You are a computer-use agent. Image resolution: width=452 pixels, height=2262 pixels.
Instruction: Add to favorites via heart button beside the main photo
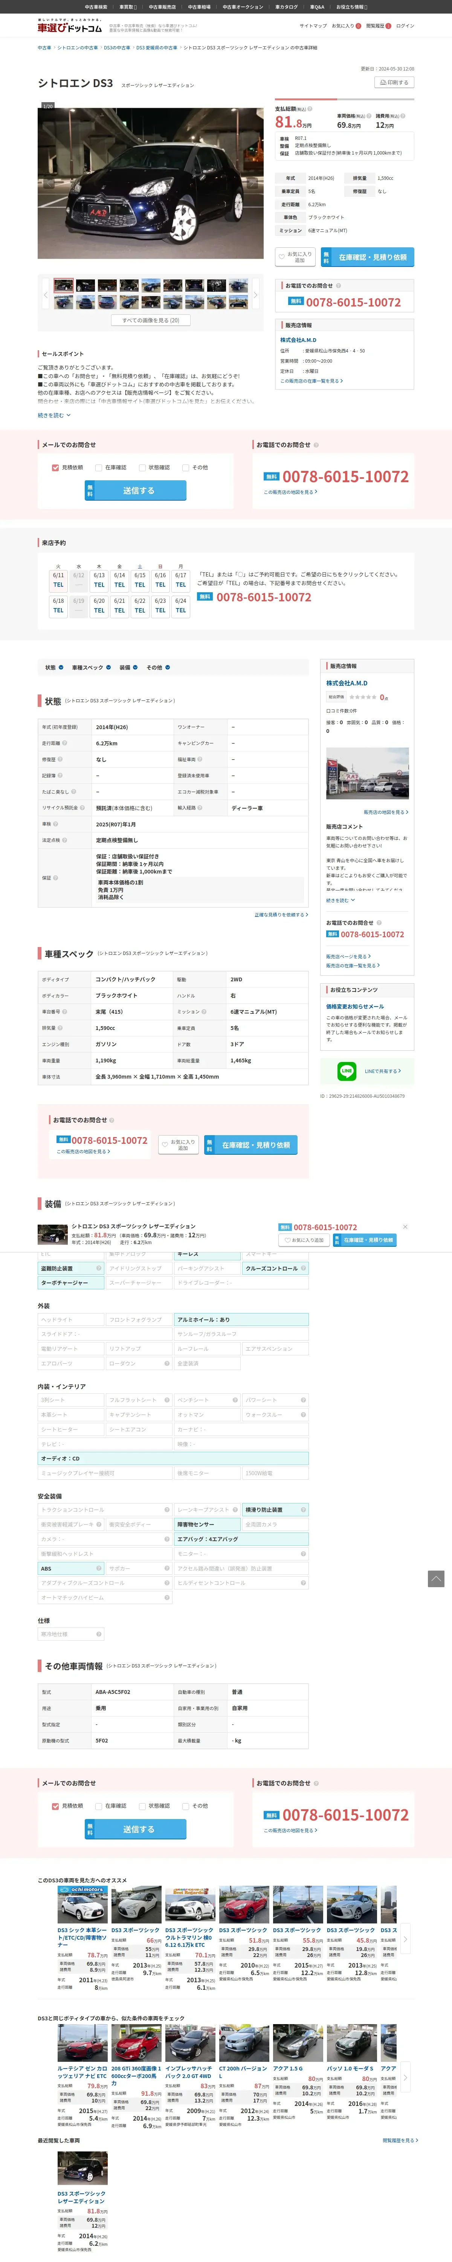point(295,257)
